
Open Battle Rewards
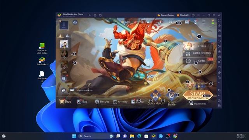(x=198, y=53)
